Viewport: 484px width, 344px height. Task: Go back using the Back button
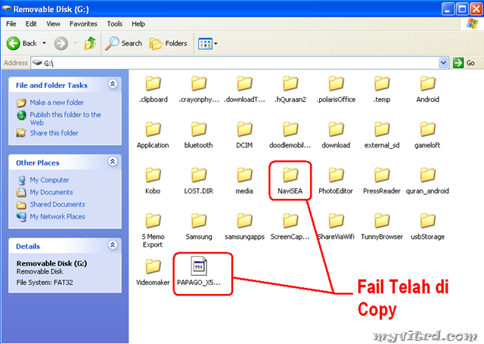[x=22, y=43]
